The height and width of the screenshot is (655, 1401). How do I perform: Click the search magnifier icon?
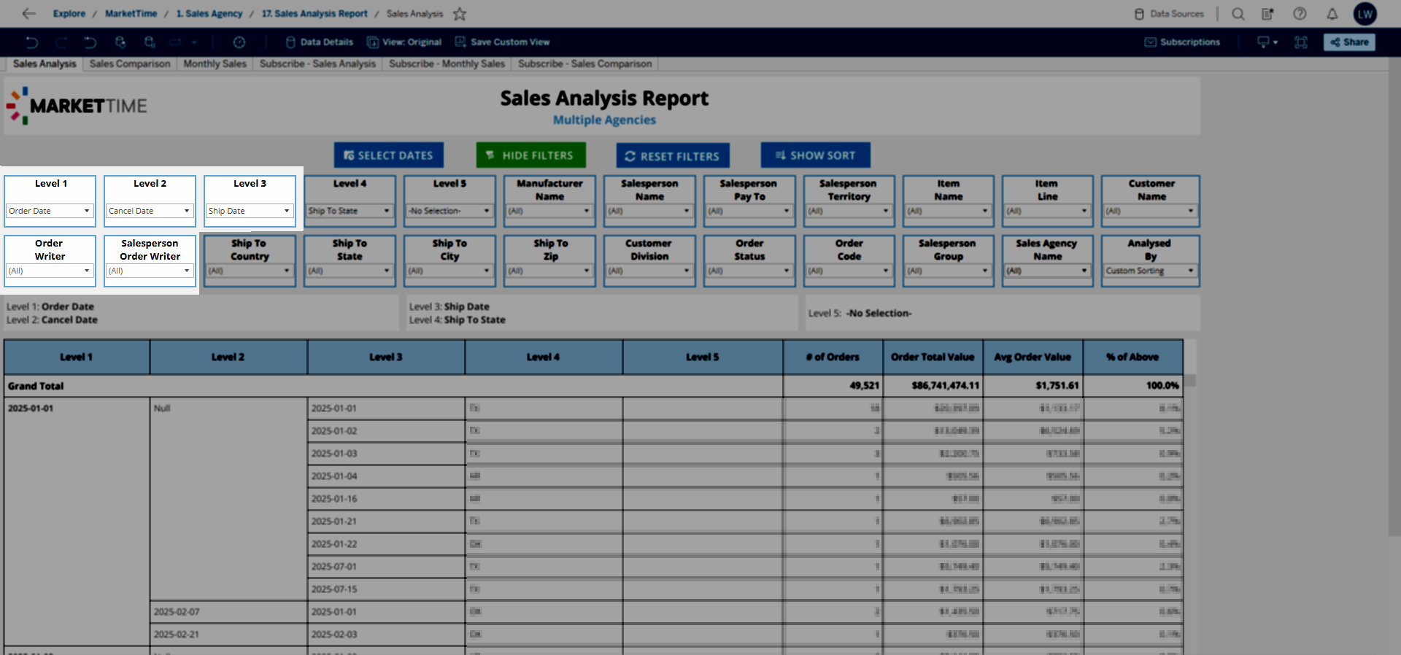tap(1238, 14)
